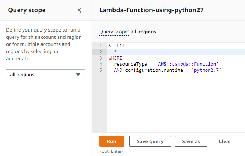This screenshot has width=245, height=156.
Task: Open the all-regions aggregator dropdown
Action: [45, 75]
